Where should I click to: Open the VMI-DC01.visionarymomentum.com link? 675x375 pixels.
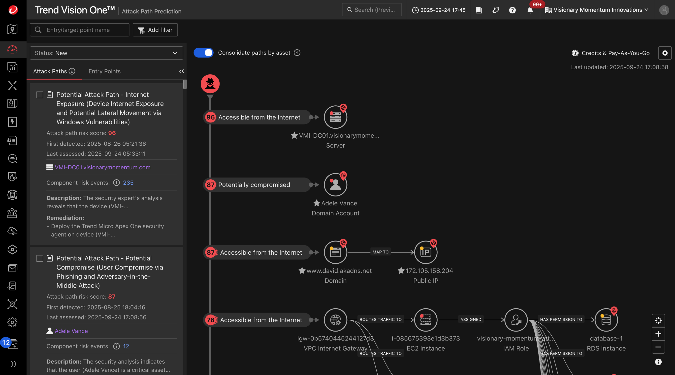tap(103, 167)
